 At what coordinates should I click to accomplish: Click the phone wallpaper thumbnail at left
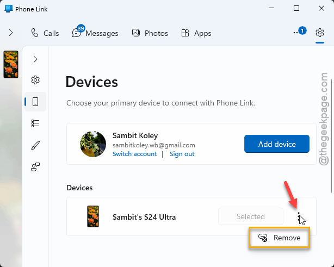(11, 64)
